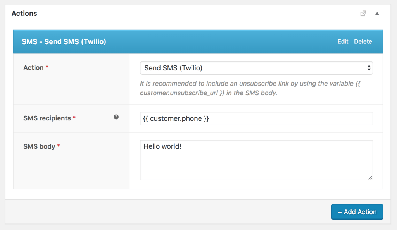Click the Action field label
This screenshot has width=397, height=230.
(33, 67)
